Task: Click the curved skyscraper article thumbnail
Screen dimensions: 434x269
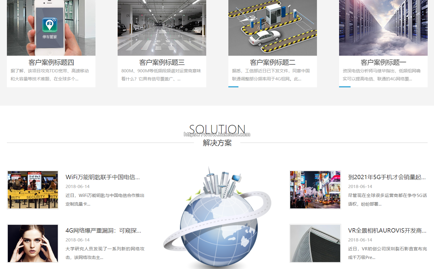Action: 315,243
